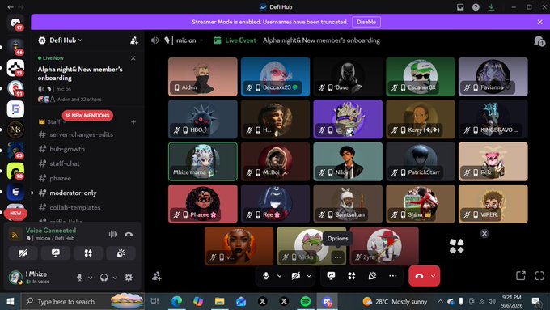The width and height of the screenshot is (550, 310).
Task: Open collab-templates channel
Action: (75, 207)
